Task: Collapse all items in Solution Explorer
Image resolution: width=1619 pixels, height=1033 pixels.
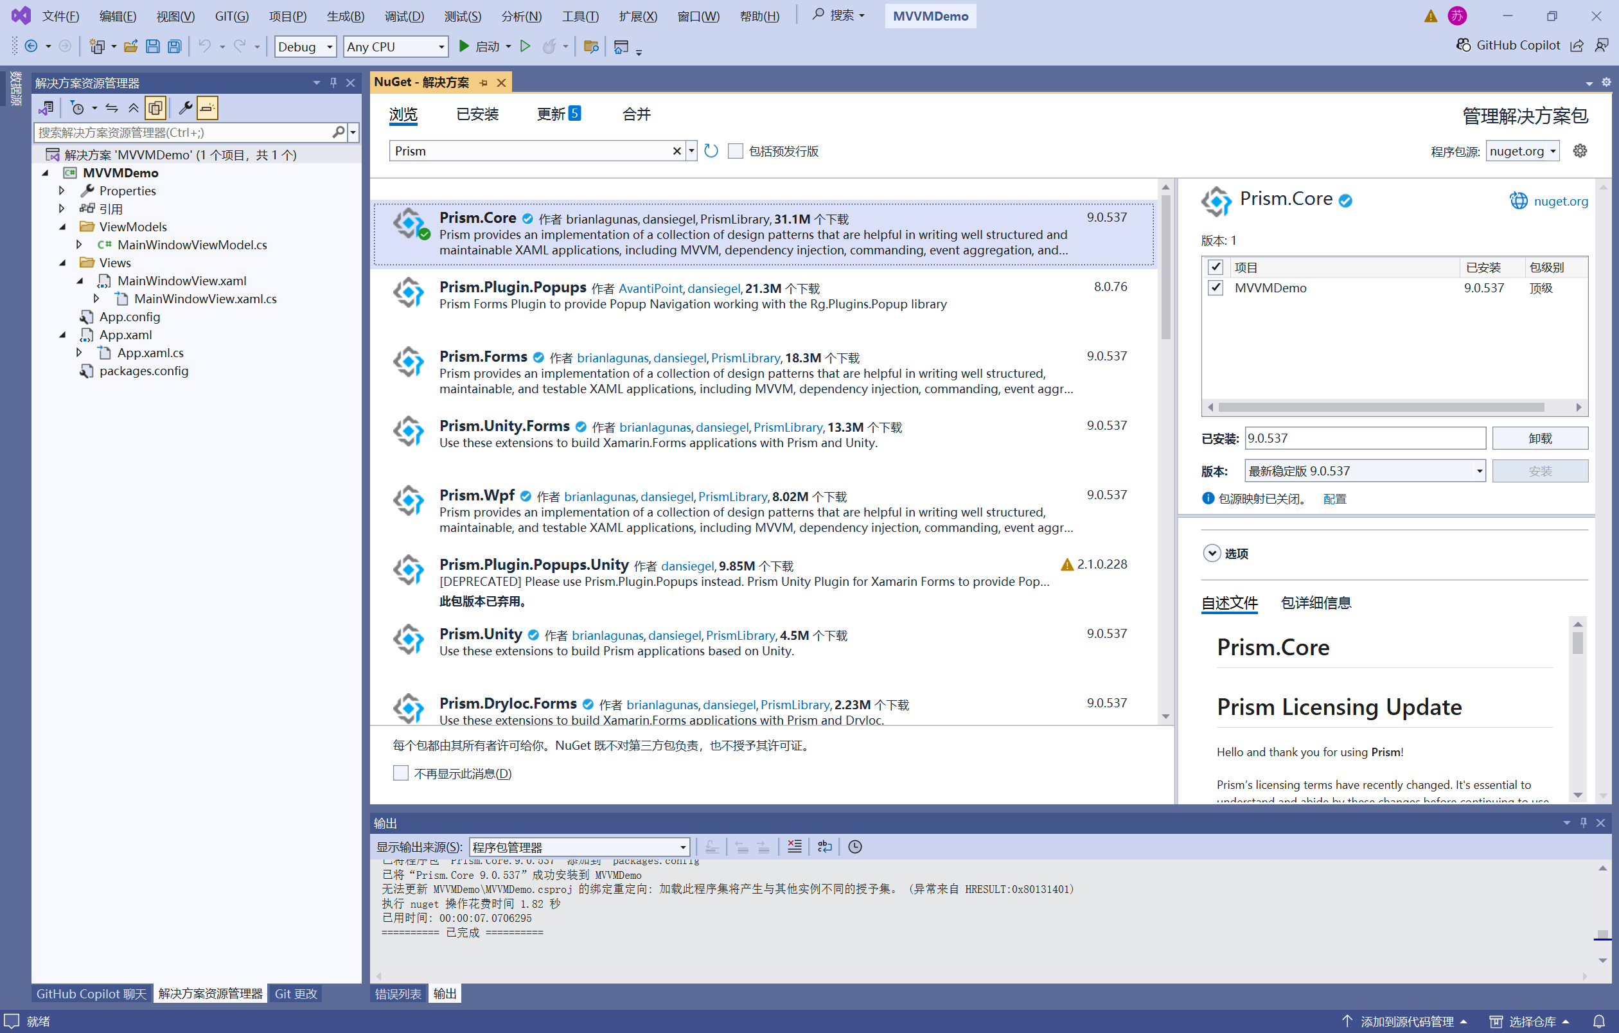Action: point(134,108)
